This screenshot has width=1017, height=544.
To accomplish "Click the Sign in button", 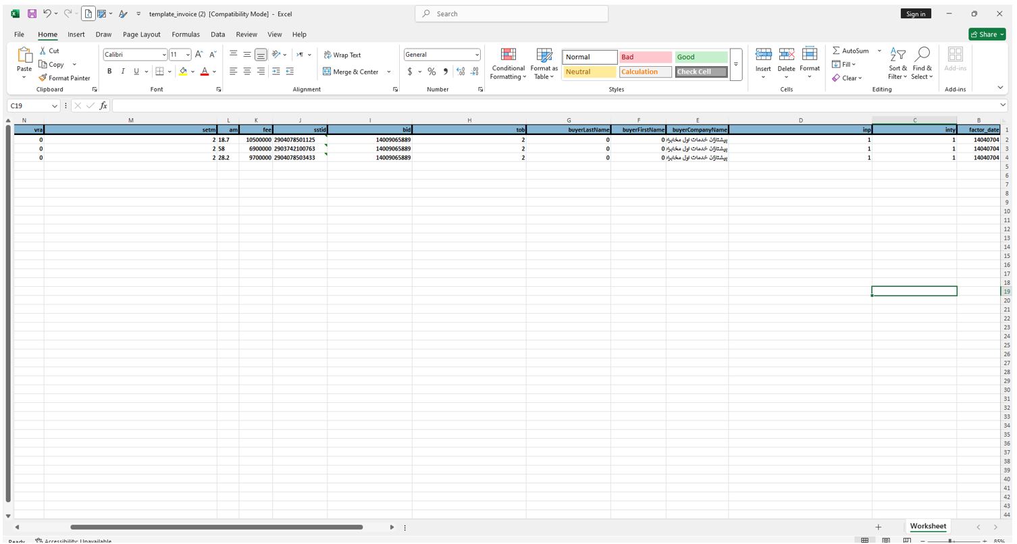I will point(915,13).
